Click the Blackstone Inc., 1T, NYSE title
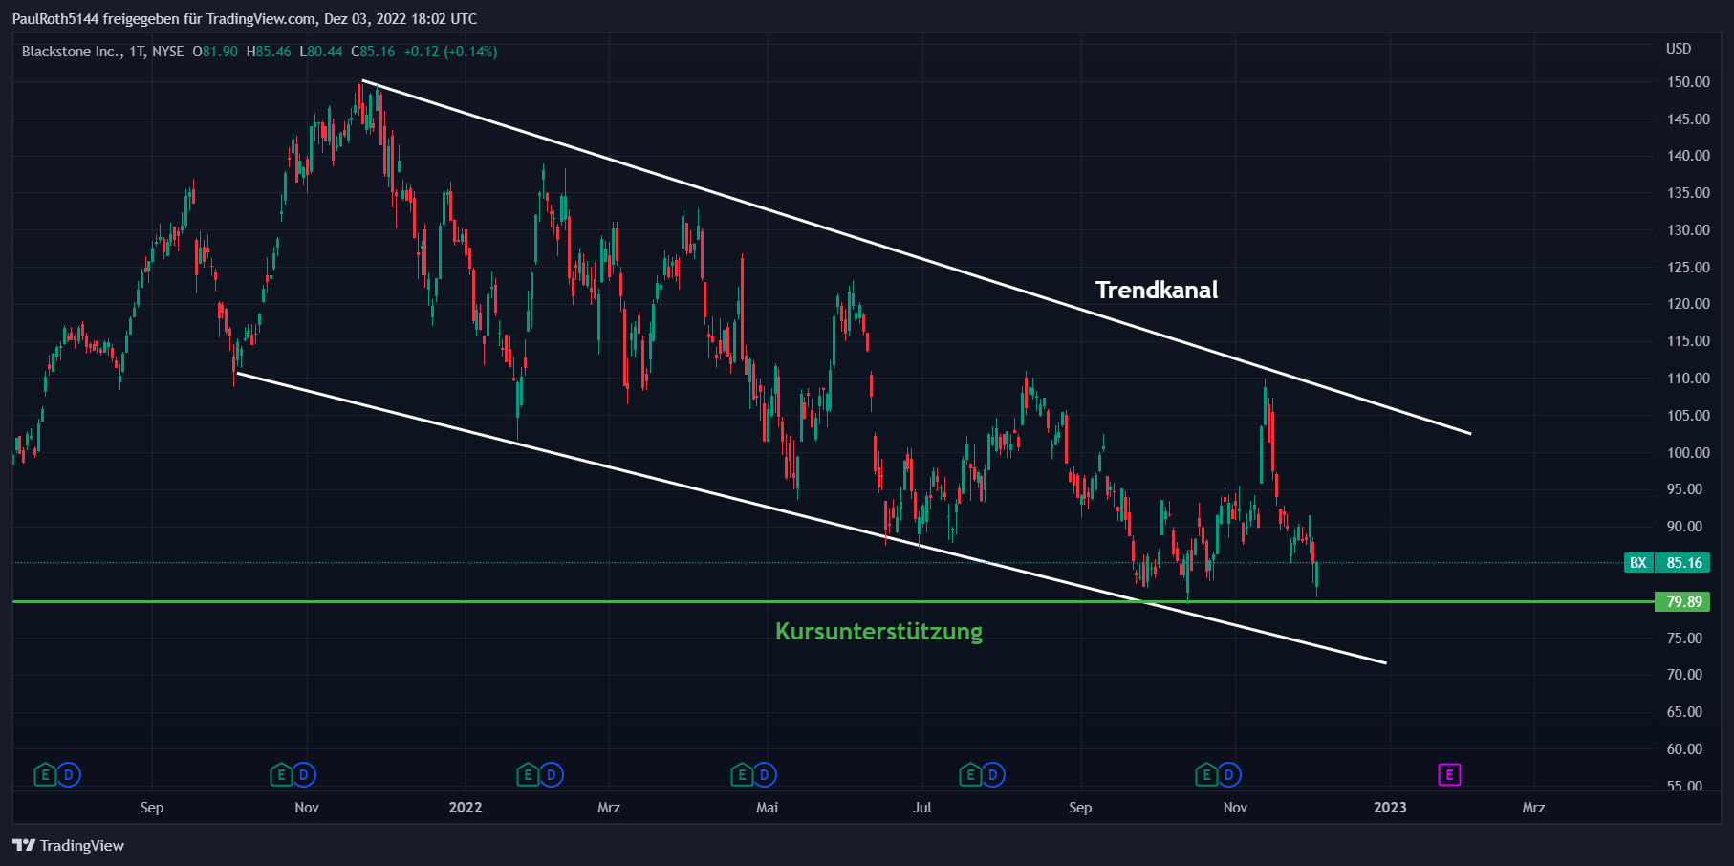 tap(102, 52)
